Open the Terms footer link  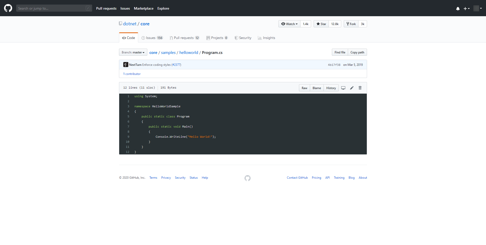click(153, 178)
